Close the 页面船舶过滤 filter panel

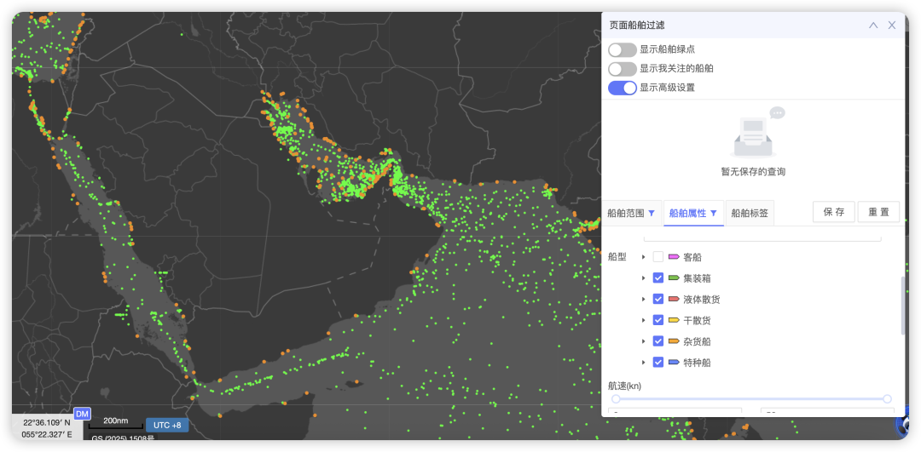(x=892, y=26)
